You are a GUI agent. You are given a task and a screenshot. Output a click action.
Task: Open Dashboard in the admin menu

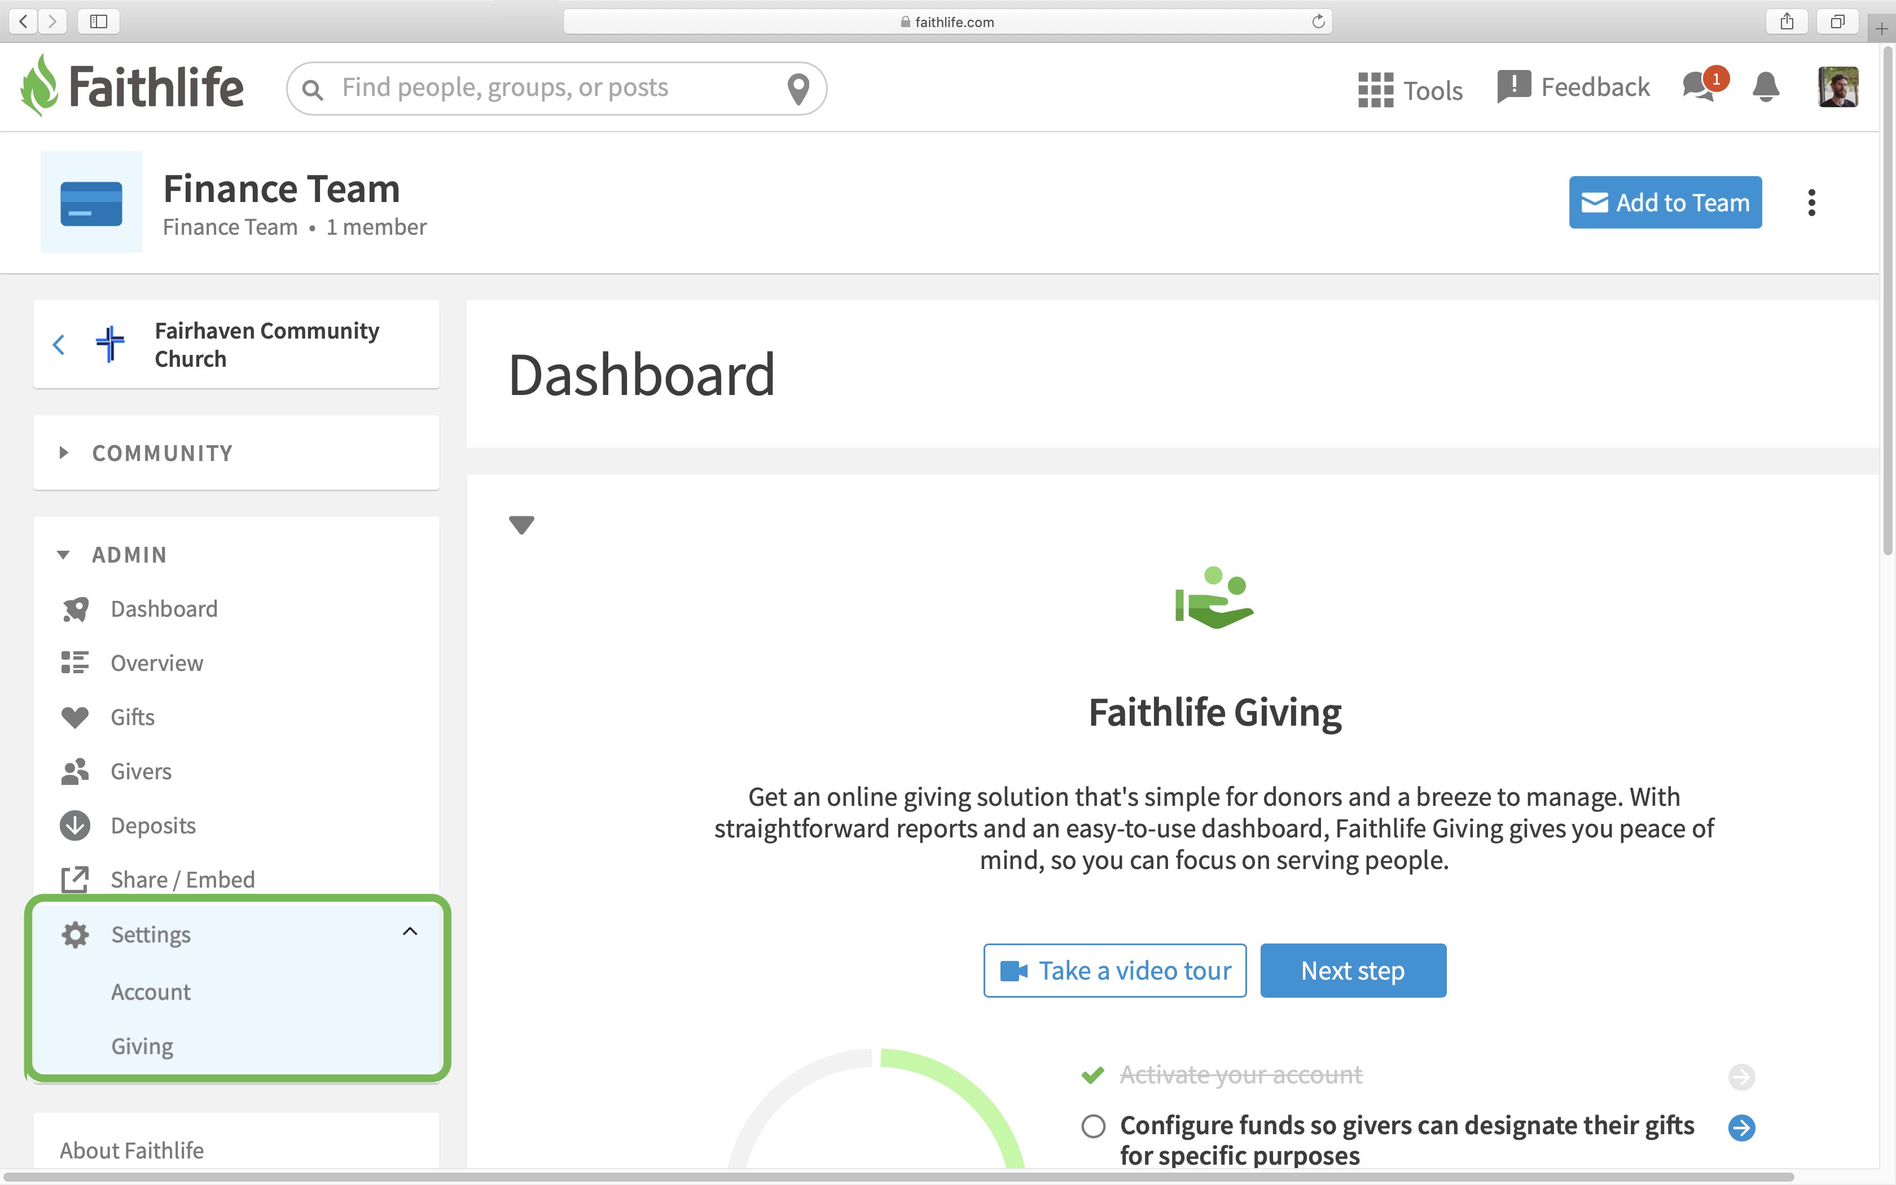[x=164, y=609]
